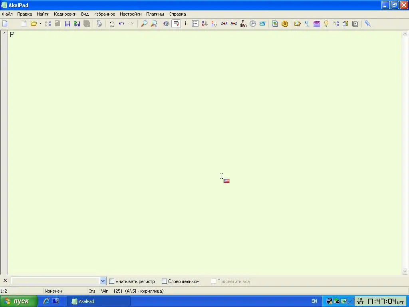Click the Print icon
409x307 pixels.
click(x=99, y=24)
